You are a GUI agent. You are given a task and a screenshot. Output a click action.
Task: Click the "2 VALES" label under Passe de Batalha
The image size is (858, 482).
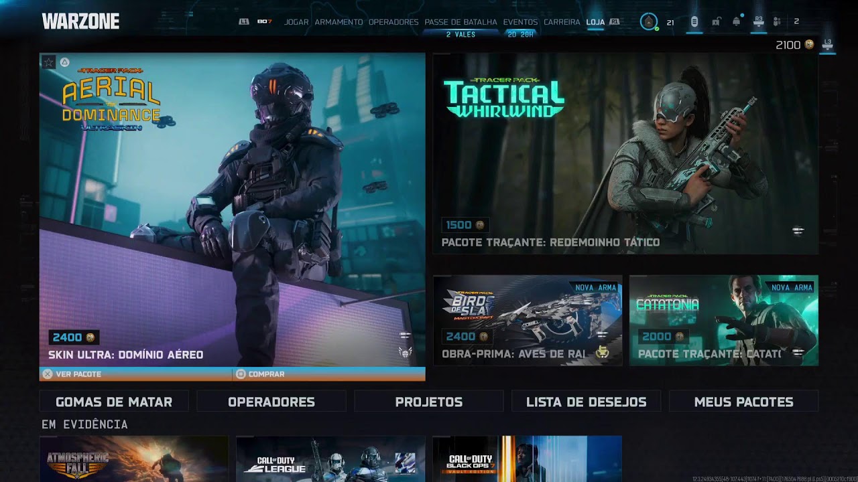[x=461, y=34]
